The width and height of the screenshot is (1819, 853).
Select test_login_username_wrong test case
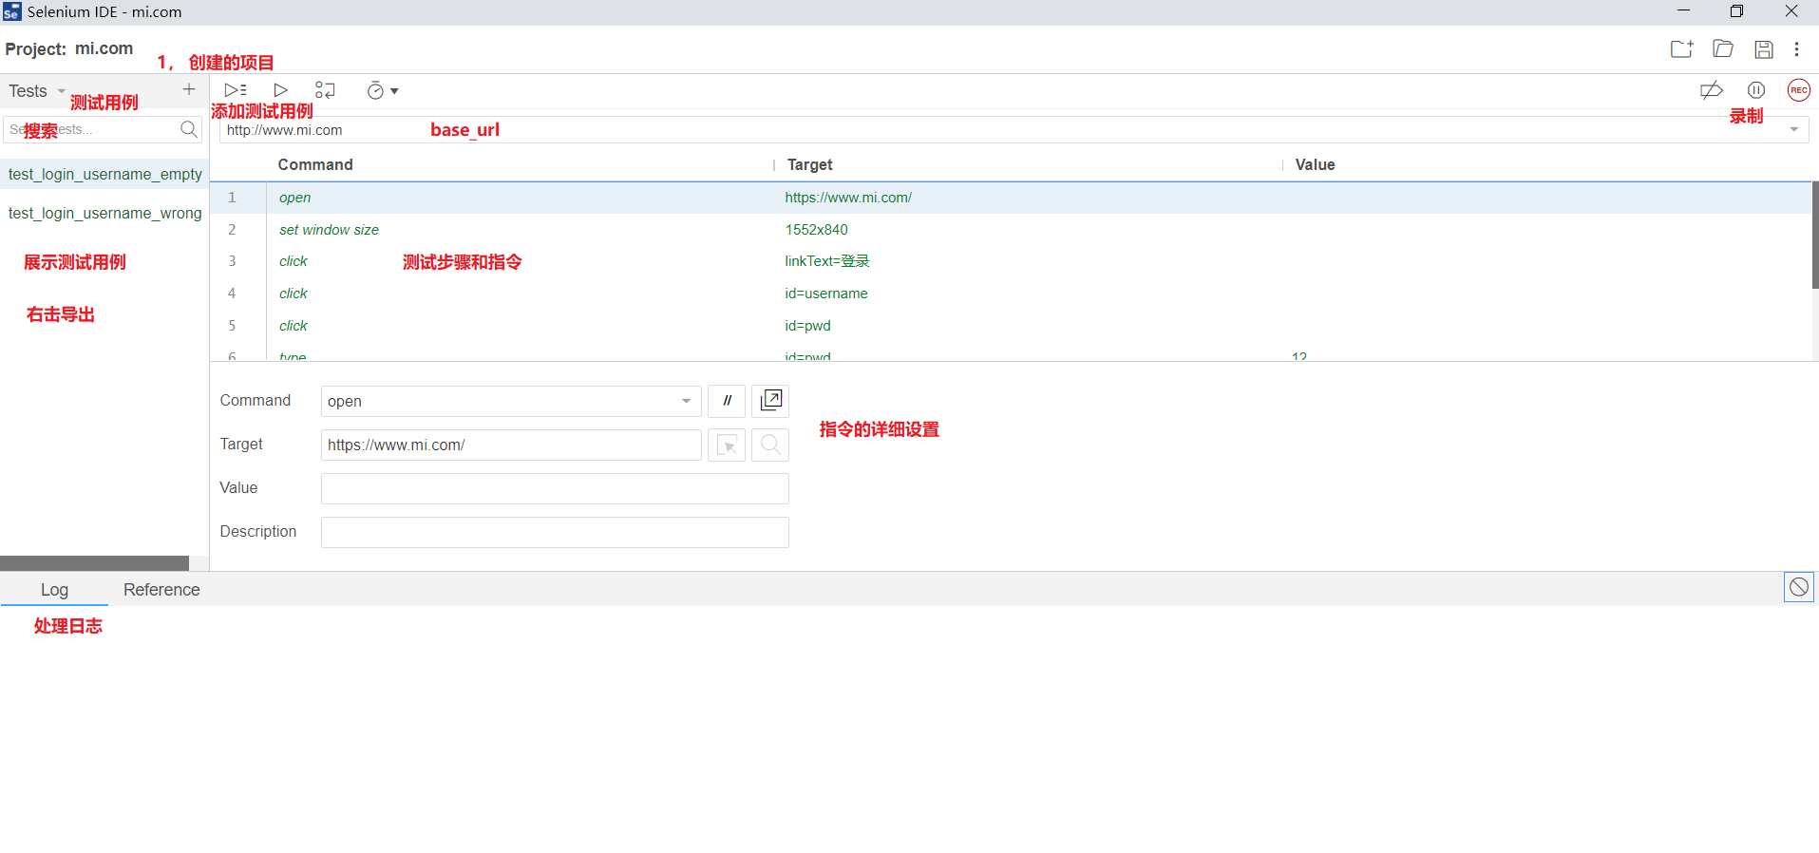104,214
